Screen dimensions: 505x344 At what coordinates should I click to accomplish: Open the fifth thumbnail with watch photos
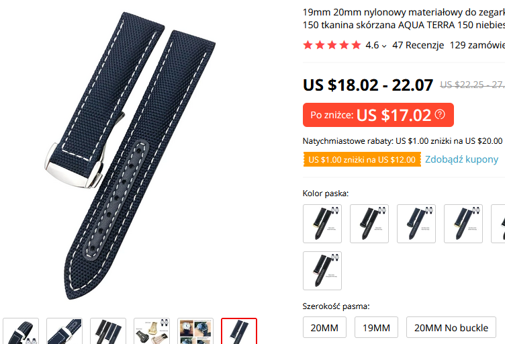195,331
